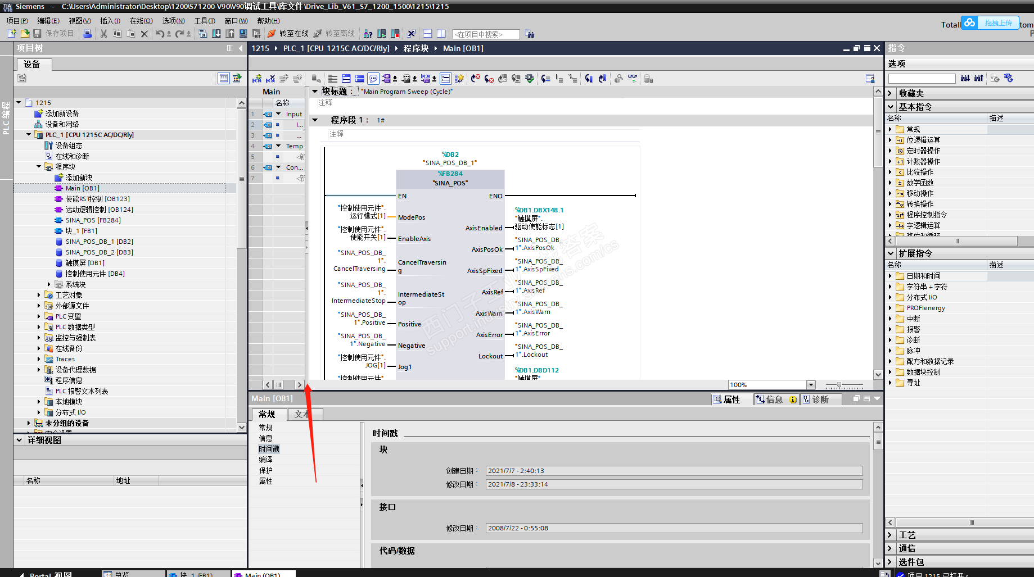This screenshot has width=1034, height=577.
Task: Click the monitoring glasses icon in editor toolbar
Action: click(x=633, y=79)
